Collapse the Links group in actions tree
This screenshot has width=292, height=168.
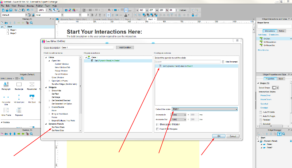pyautogui.click(x=46, y=57)
